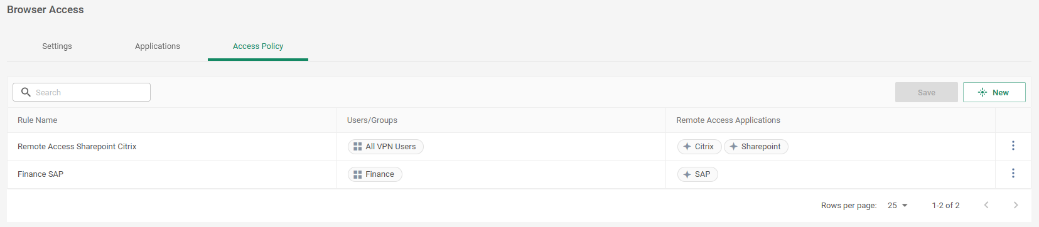This screenshot has height=227, width=1039.
Task: Switch to the Applications tab
Action: pos(158,46)
